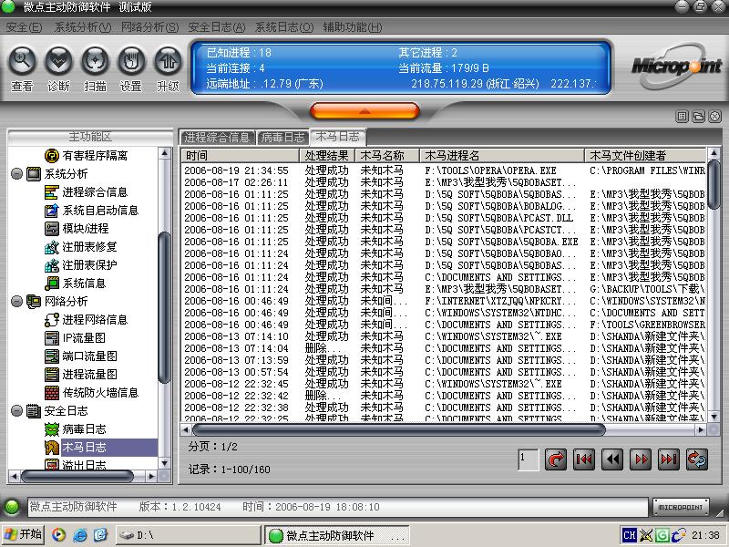The width and height of the screenshot is (729, 547).
Task: Collapse the 网络分析 tree group
Action: pos(16,302)
